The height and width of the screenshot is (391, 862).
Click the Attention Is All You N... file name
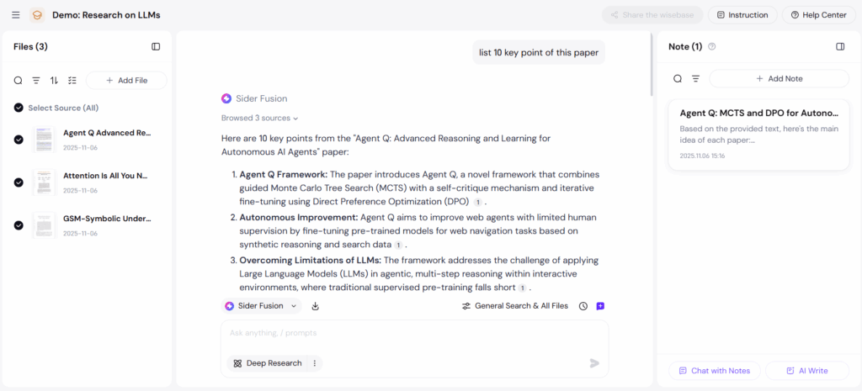pyautogui.click(x=105, y=176)
